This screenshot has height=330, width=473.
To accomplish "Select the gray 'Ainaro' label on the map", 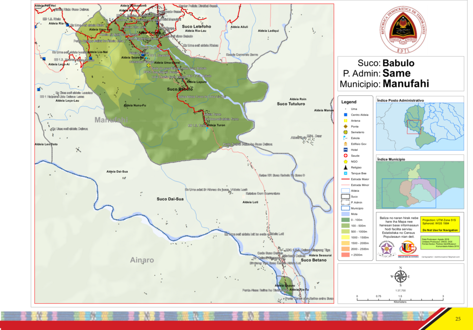I will pos(142,260).
